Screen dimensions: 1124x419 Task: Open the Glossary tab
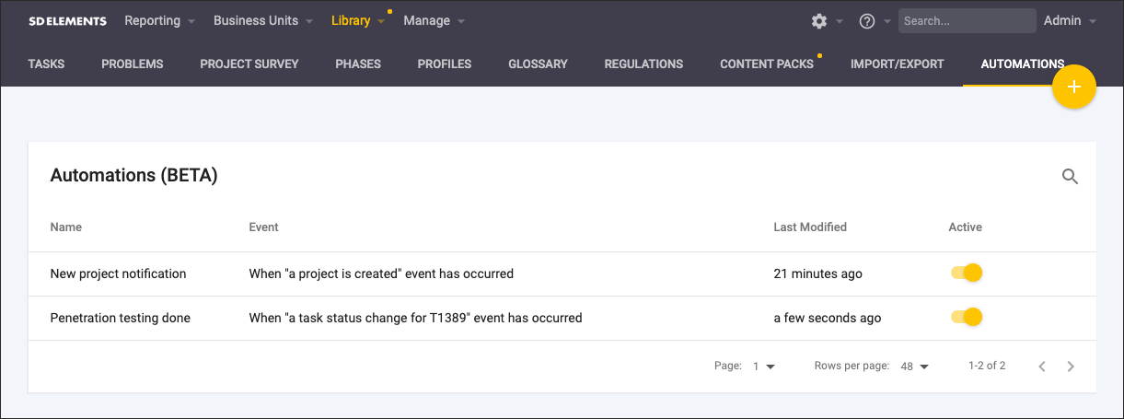pyautogui.click(x=538, y=64)
